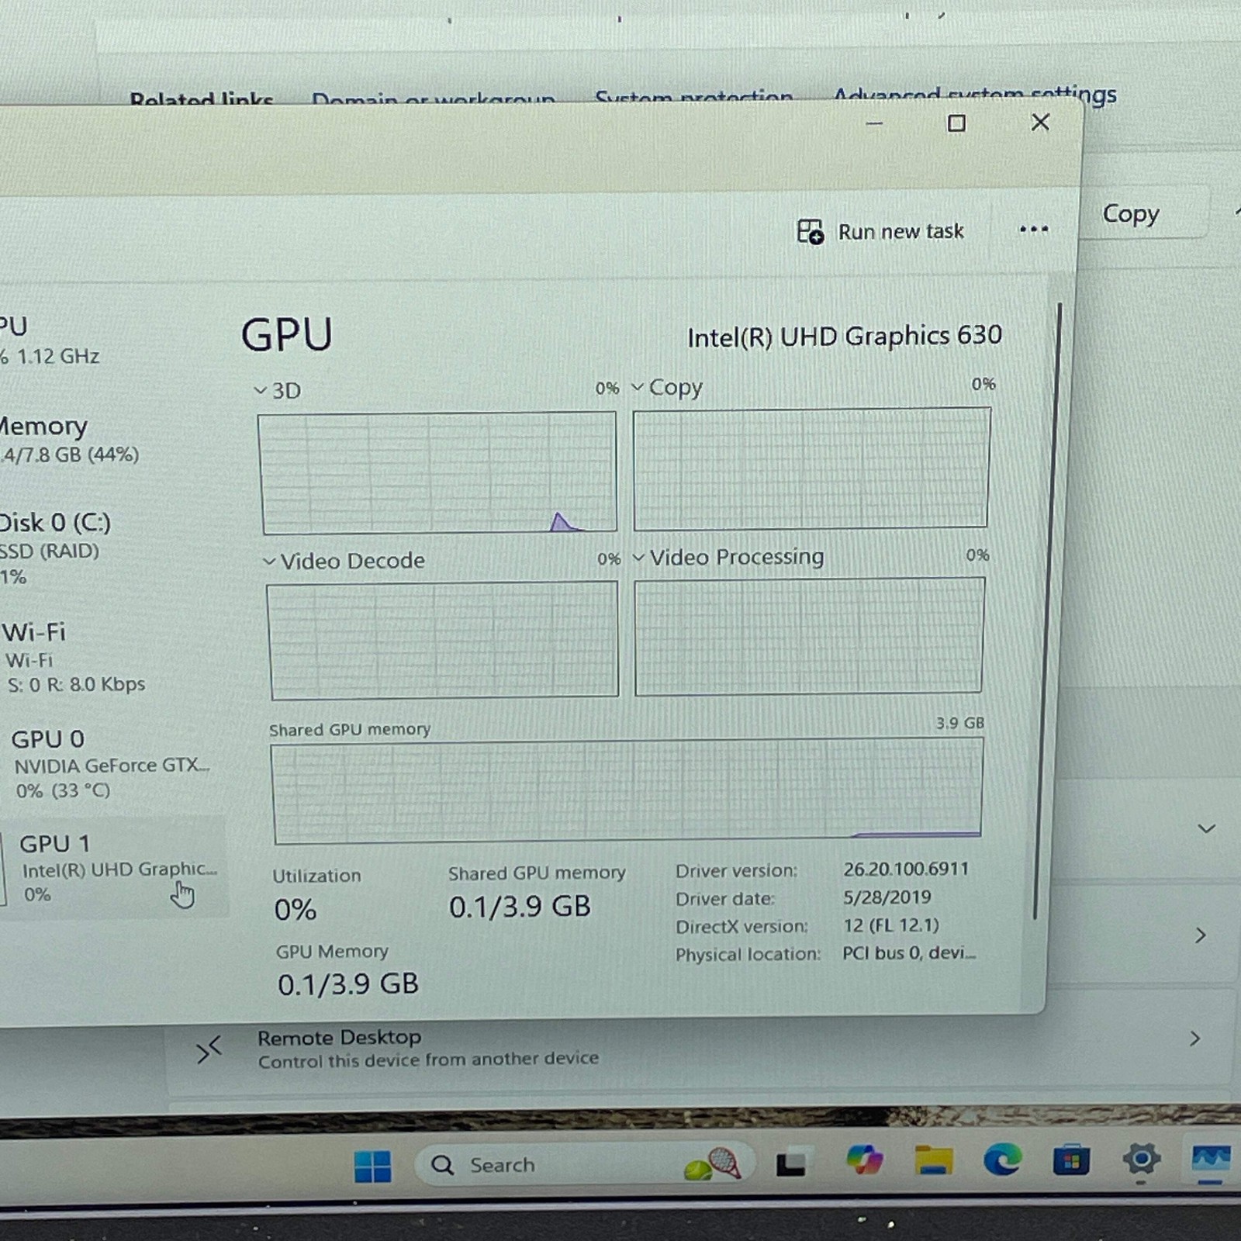The image size is (1241, 1241).
Task: Open the Video Processing graph dropdown
Action: pyautogui.click(x=638, y=558)
